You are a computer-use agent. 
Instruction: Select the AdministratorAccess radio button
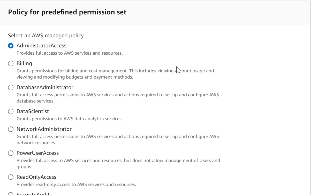[x=11, y=46]
